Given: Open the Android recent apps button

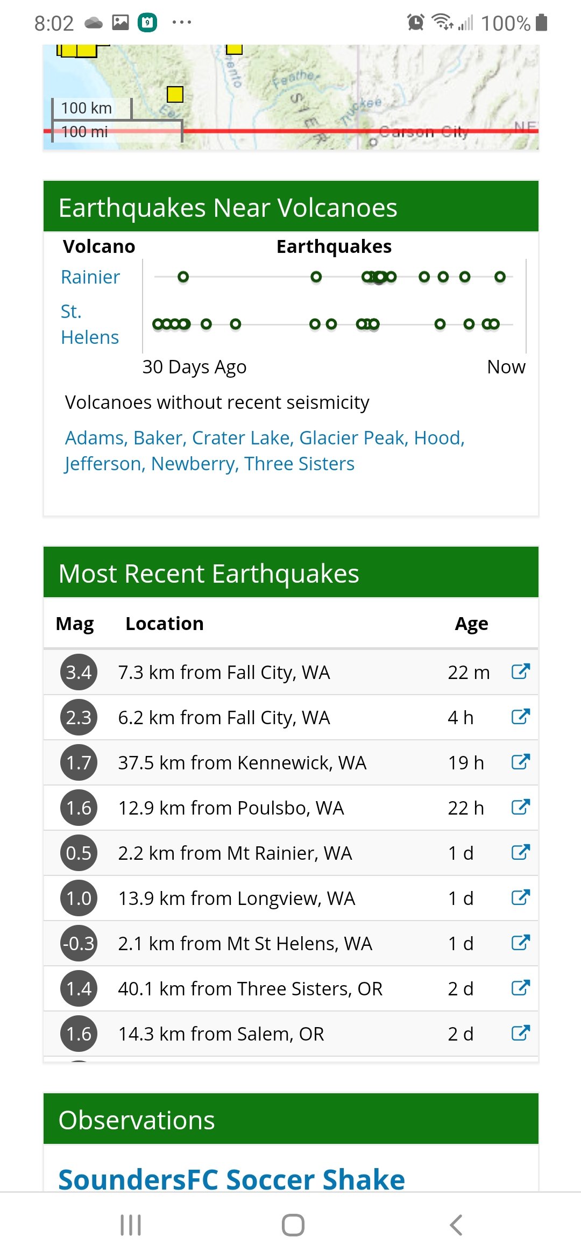Looking at the screenshot, I should click(x=131, y=1225).
